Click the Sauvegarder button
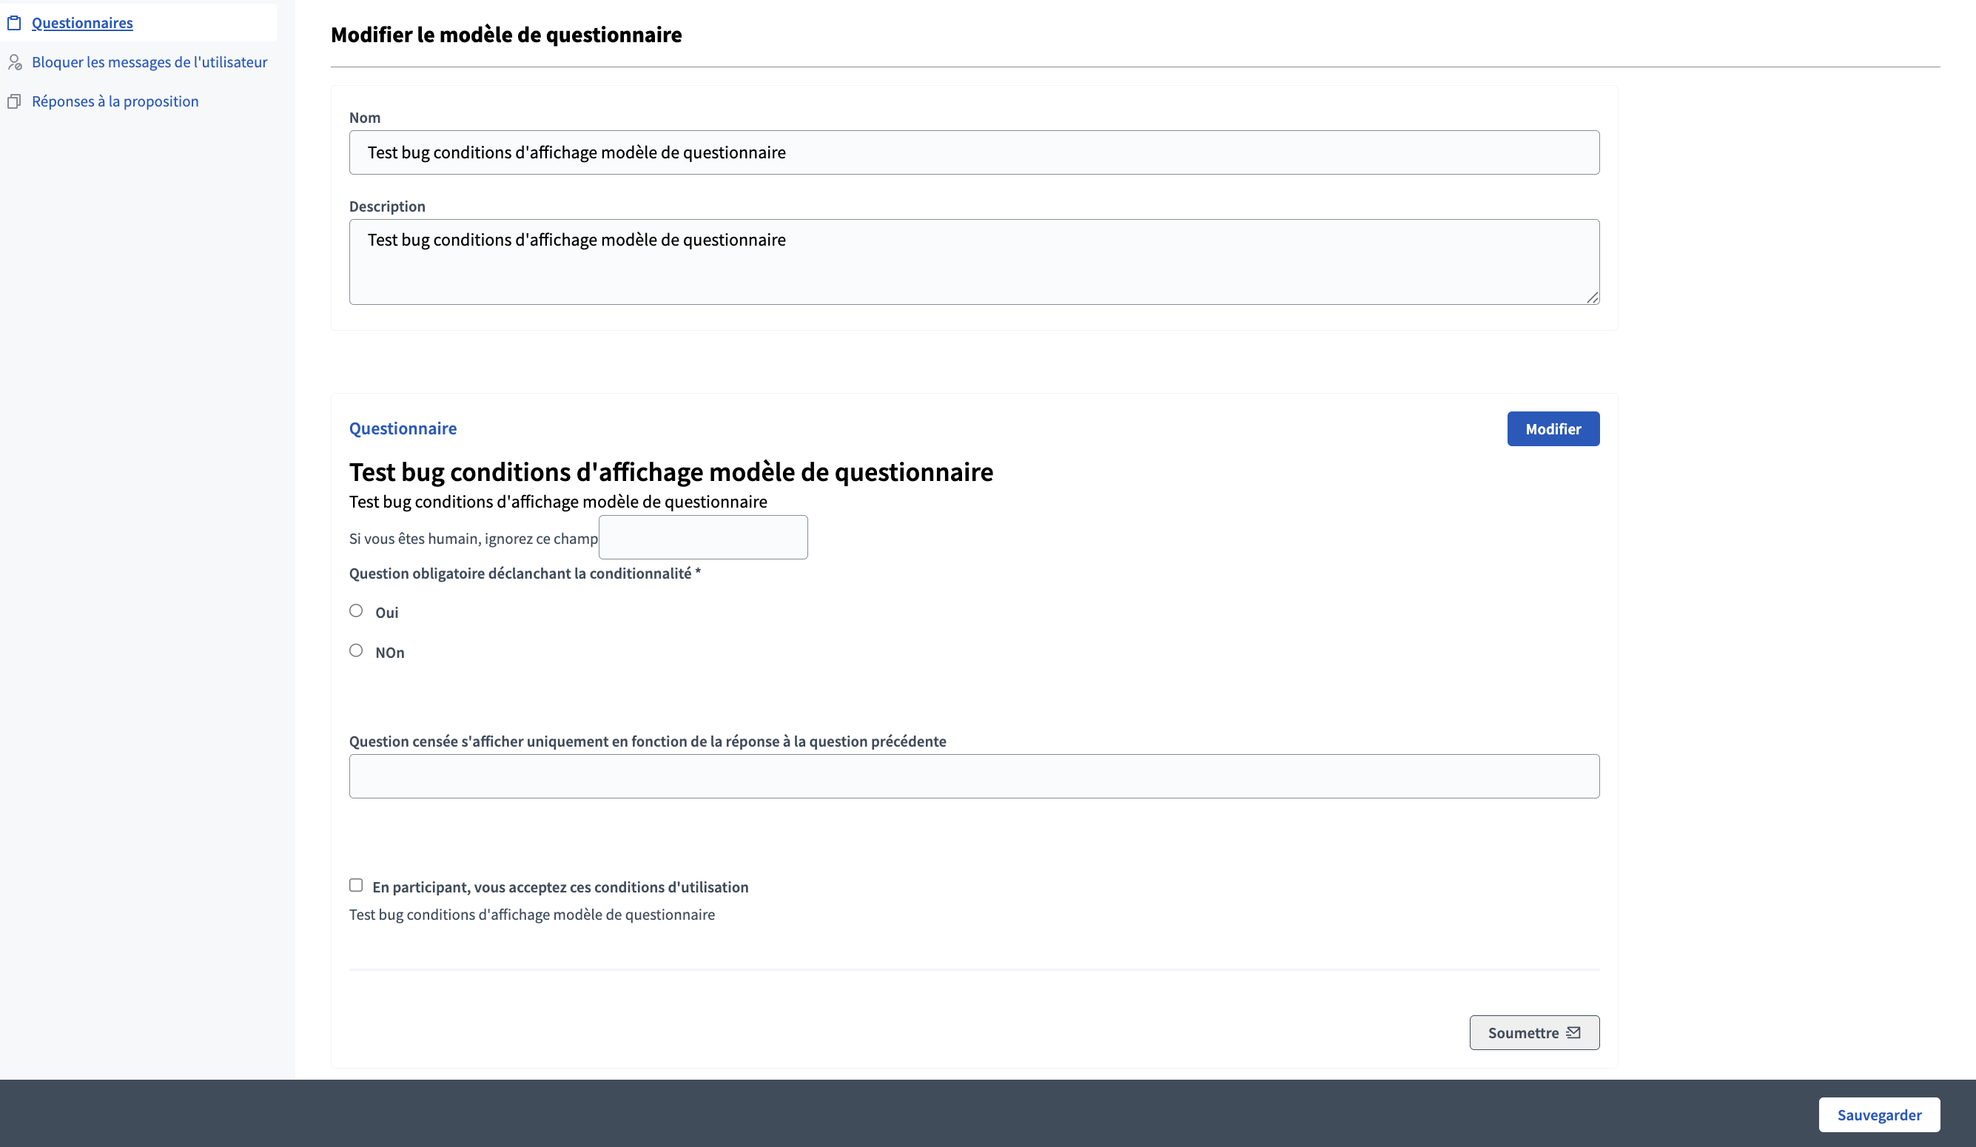The width and height of the screenshot is (1976, 1147). click(1879, 1114)
